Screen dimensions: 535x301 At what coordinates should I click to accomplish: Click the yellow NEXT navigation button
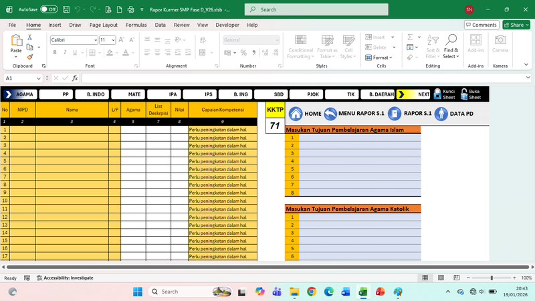[414, 94]
